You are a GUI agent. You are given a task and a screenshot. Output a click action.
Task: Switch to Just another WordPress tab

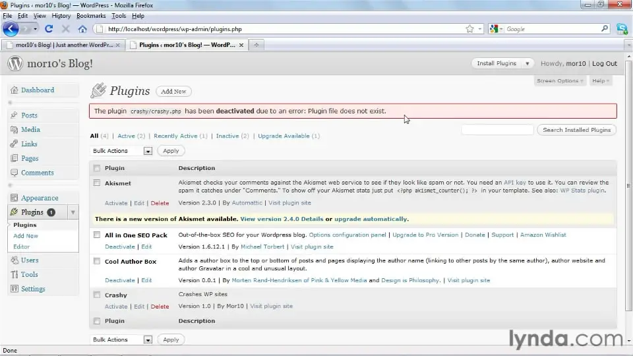coord(63,45)
